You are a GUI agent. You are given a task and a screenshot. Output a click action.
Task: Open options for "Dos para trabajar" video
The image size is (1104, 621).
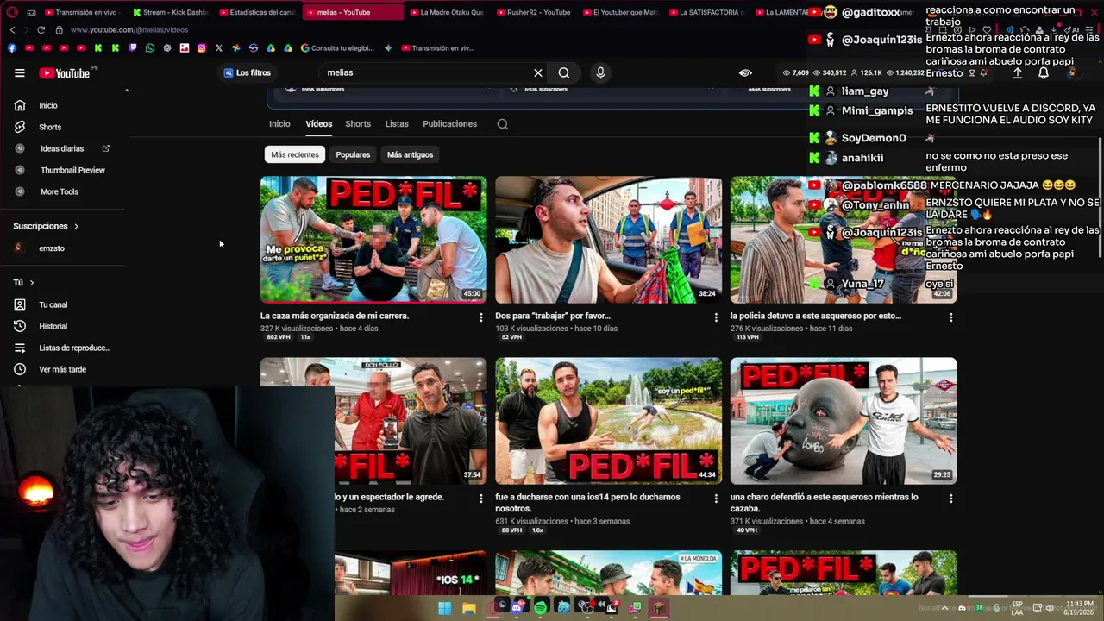pyautogui.click(x=716, y=317)
